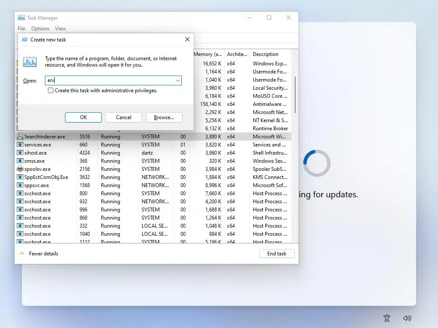Sort by Architecture column header
The width and height of the screenshot is (438, 328).
(x=237, y=54)
